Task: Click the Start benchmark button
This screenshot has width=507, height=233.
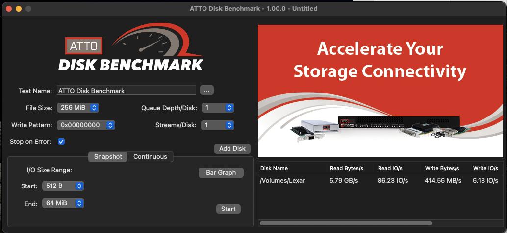Action: click(x=228, y=209)
